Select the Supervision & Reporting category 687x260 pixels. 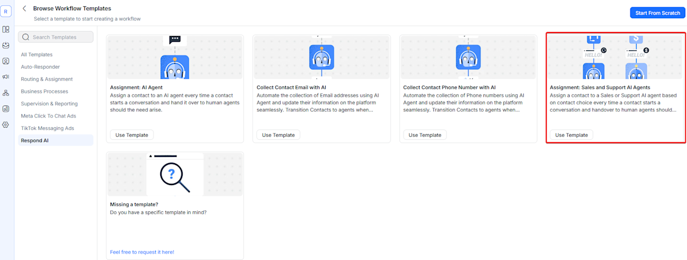click(49, 104)
